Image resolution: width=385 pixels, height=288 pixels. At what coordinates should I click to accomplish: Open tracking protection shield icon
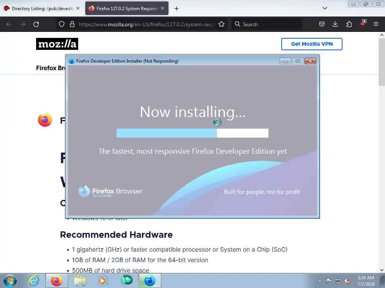62,24
